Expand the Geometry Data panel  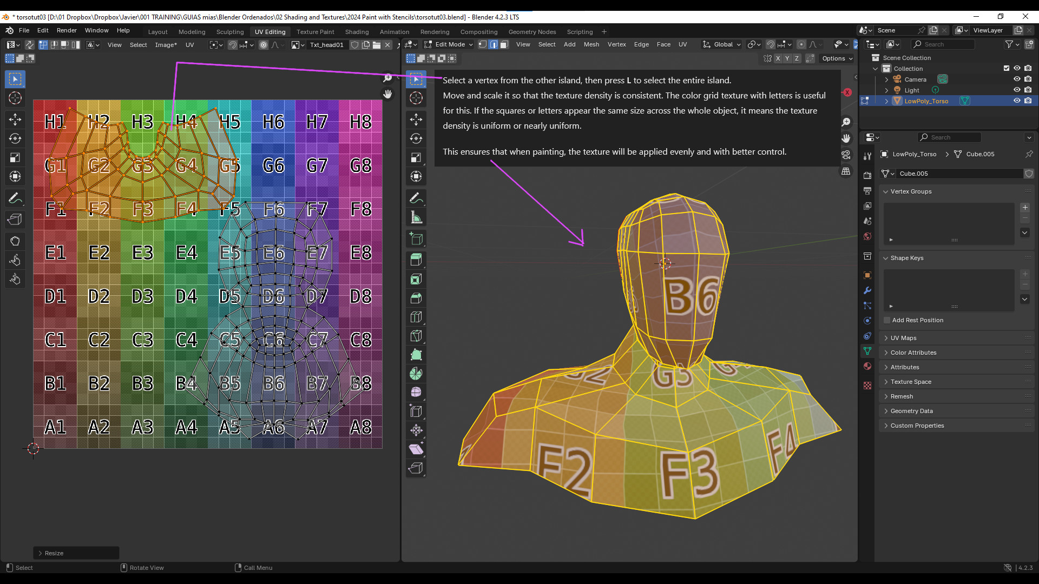[x=886, y=411]
